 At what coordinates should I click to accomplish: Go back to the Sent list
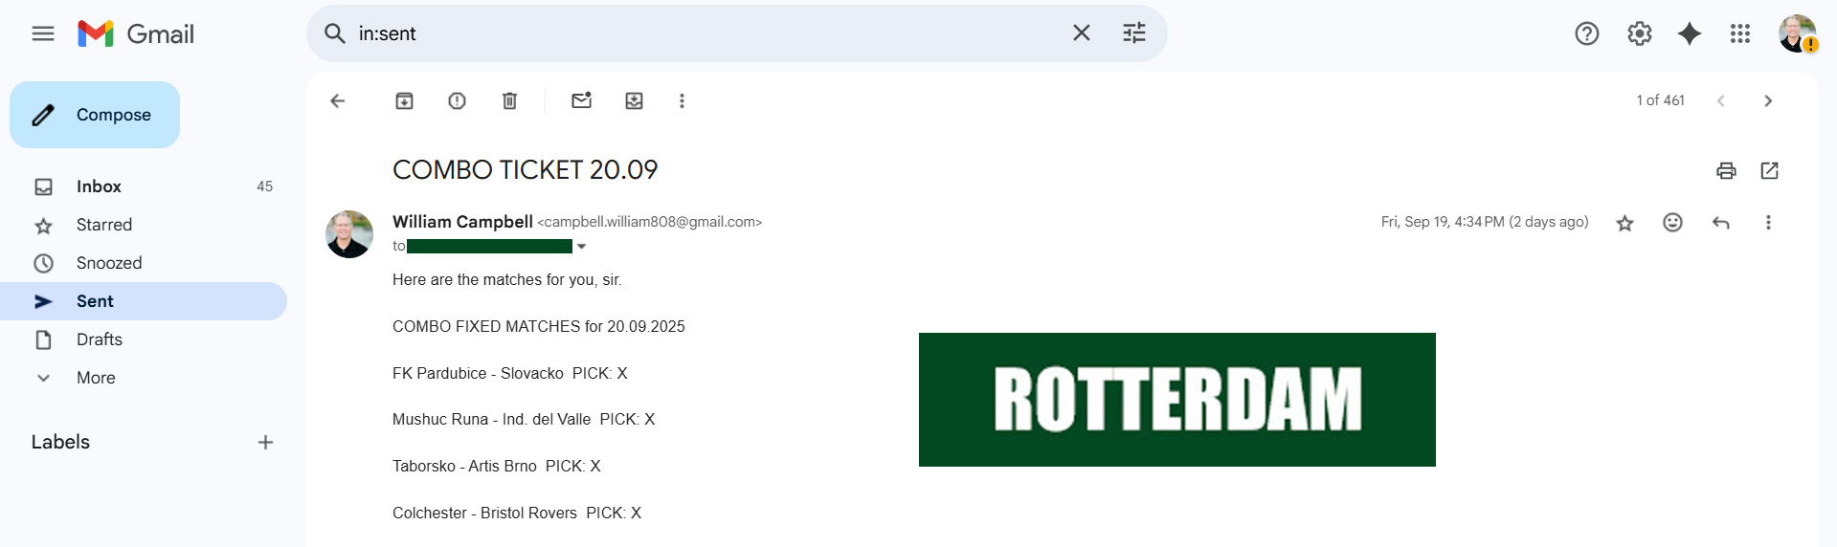337,100
